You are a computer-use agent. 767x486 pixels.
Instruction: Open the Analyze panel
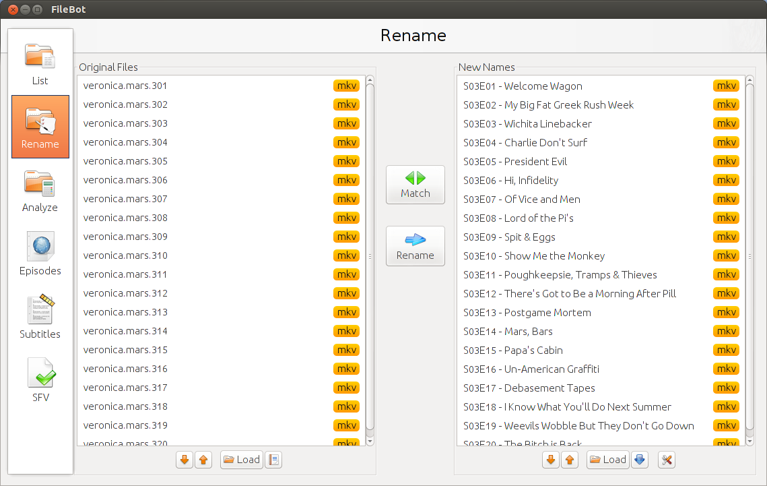[40, 190]
